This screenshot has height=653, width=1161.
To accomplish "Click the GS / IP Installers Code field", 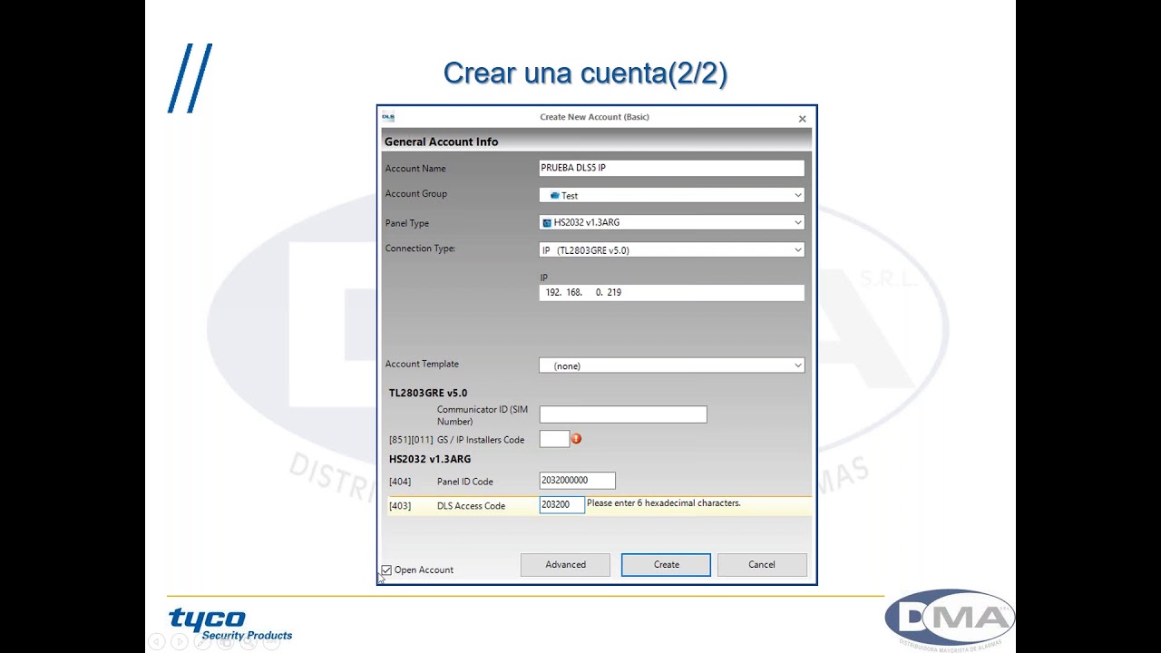I will pos(554,439).
